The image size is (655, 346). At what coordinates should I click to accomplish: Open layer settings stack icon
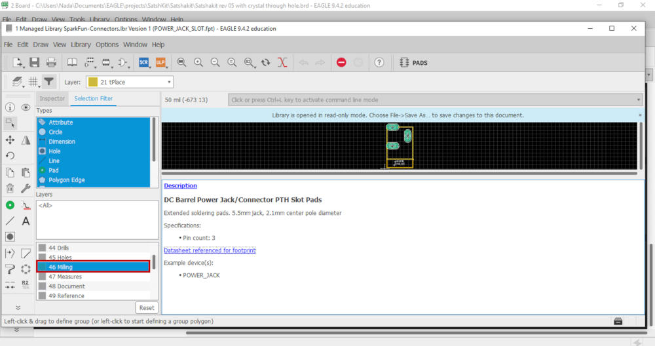pos(17,82)
